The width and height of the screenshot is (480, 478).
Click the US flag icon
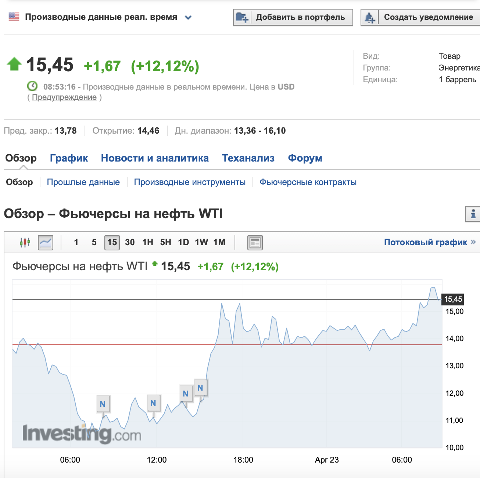click(14, 17)
